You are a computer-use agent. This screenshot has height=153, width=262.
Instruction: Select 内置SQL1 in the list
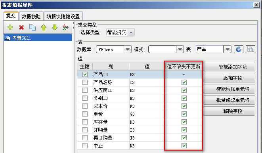point(38,38)
